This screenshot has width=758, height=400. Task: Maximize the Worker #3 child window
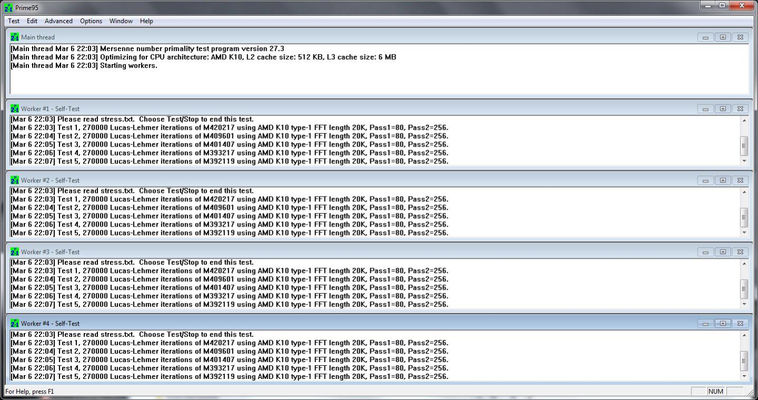(x=723, y=251)
